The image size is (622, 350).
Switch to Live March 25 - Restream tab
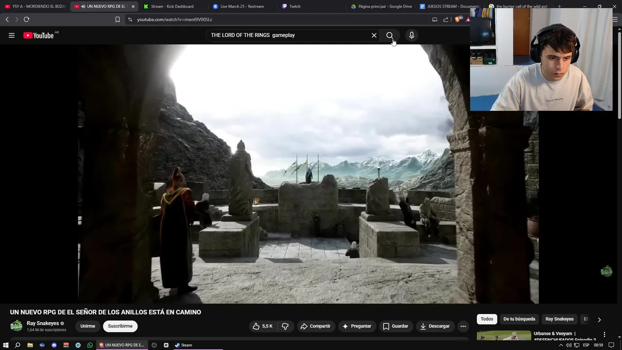(x=242, y=6)
